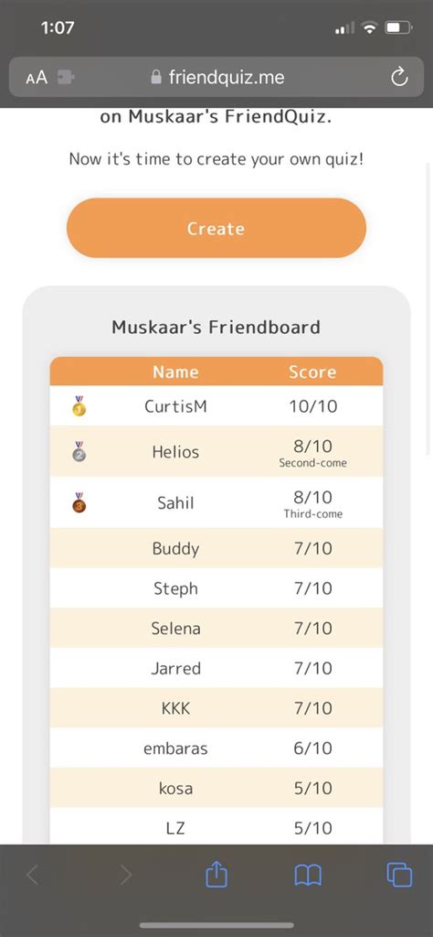Open the AA text size menu
The height and width of the screenshot is (937, 433).
37,78
